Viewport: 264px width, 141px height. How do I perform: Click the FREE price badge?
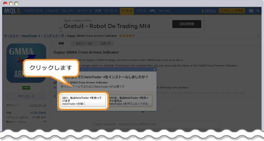tap(26, 88)
